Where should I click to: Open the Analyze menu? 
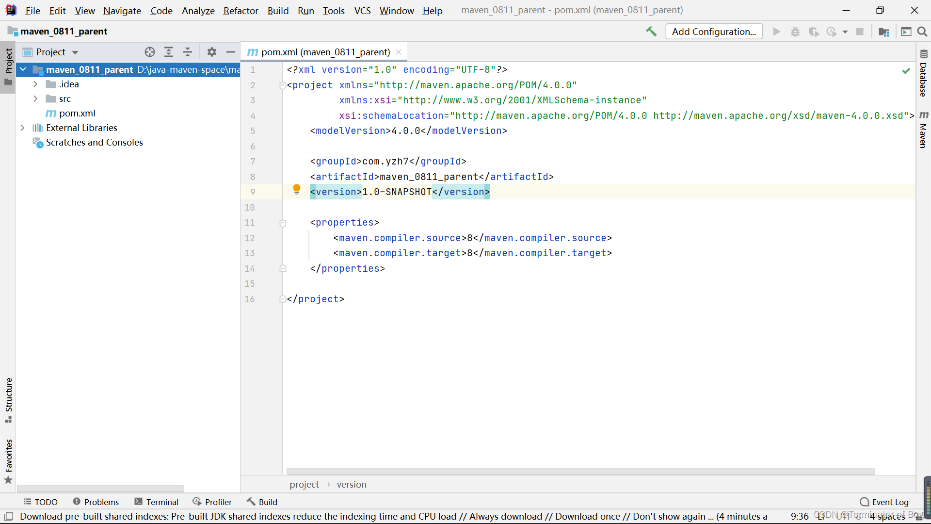[198, 10]
